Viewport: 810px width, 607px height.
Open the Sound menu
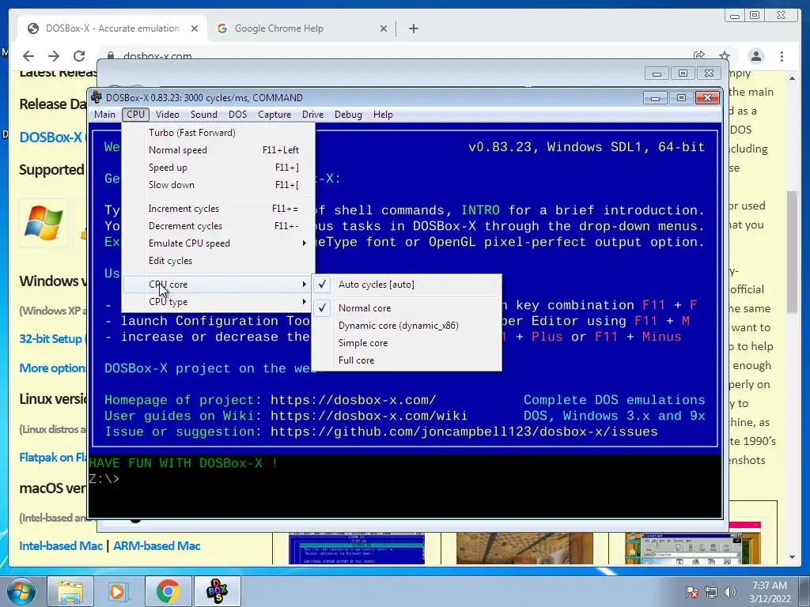pos(203,115)
